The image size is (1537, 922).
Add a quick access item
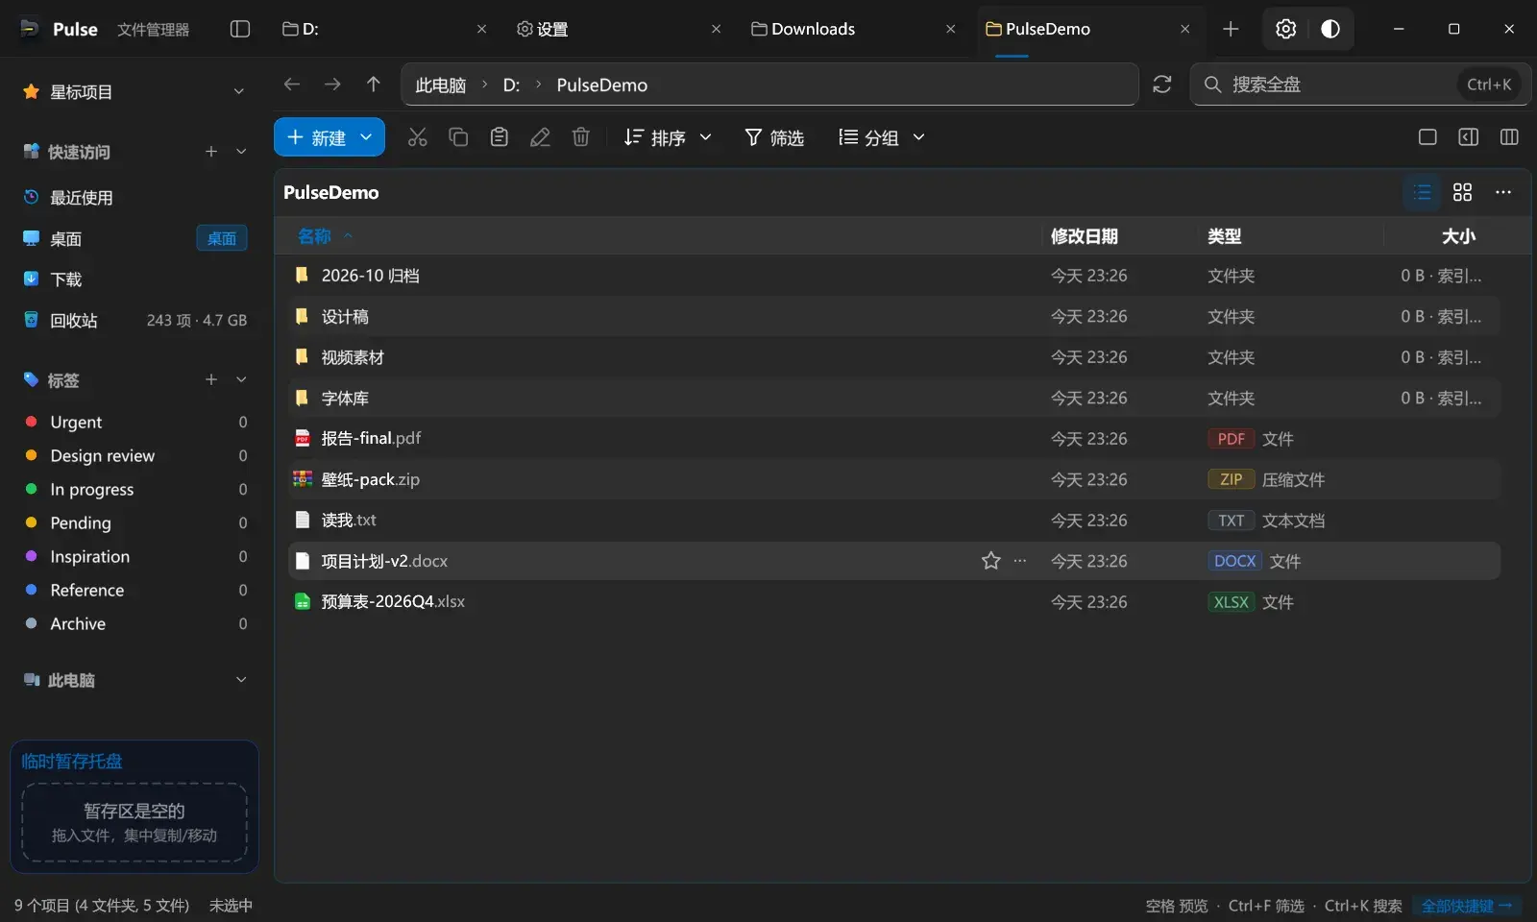[211, 152]
